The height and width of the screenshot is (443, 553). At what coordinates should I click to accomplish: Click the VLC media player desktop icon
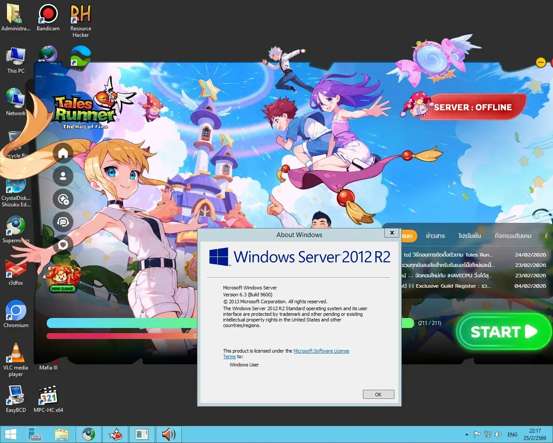pos(16,359)
